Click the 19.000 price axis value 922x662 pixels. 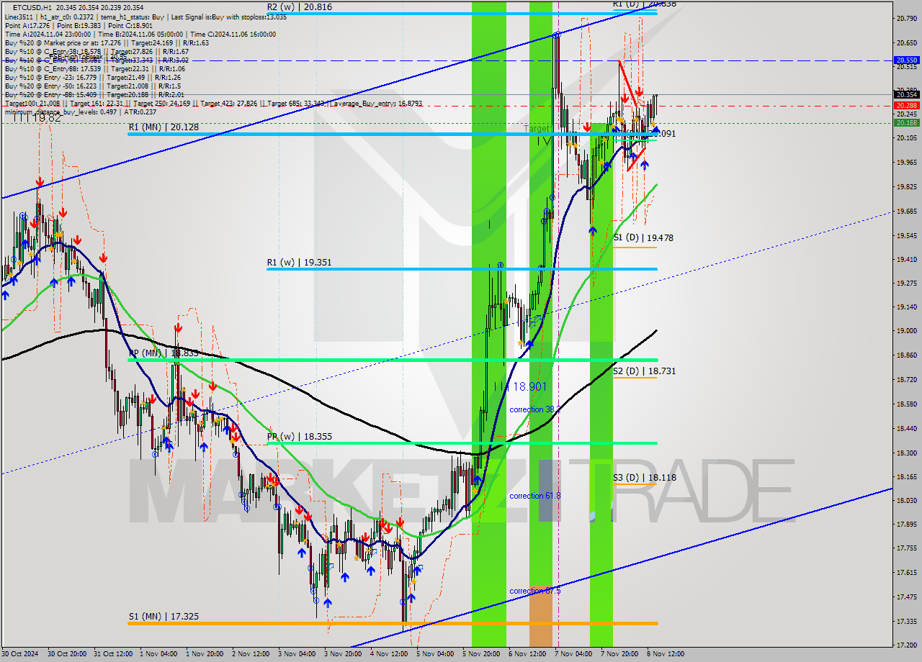pos(906,331)
